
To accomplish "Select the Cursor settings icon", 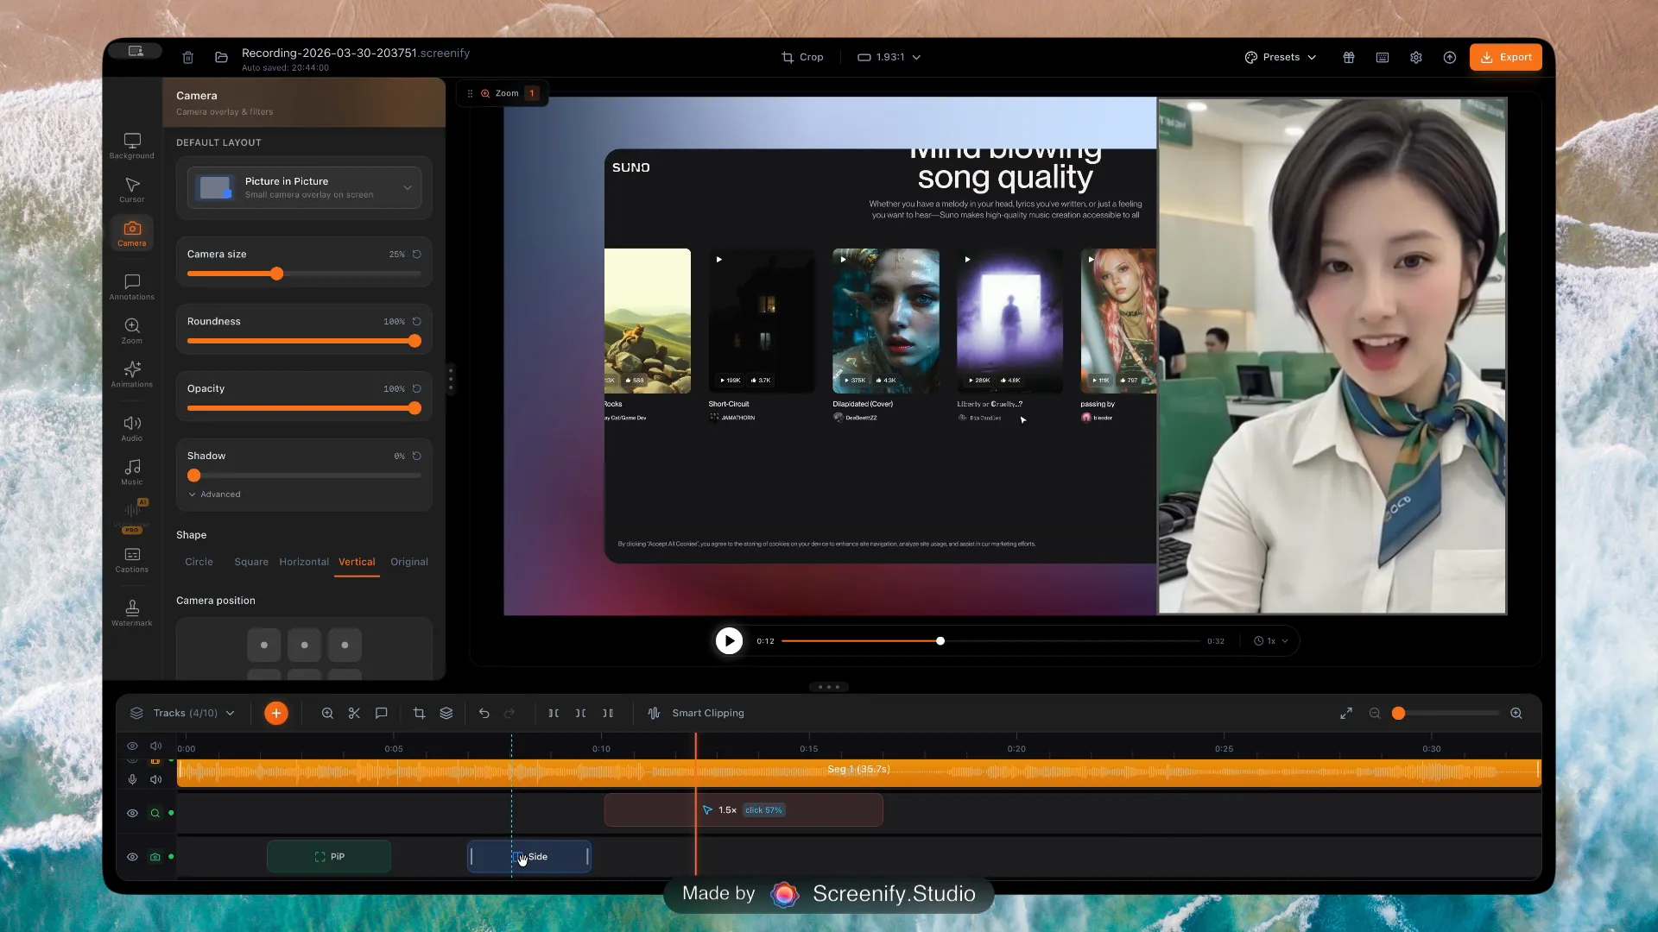I will pos(132,189).
